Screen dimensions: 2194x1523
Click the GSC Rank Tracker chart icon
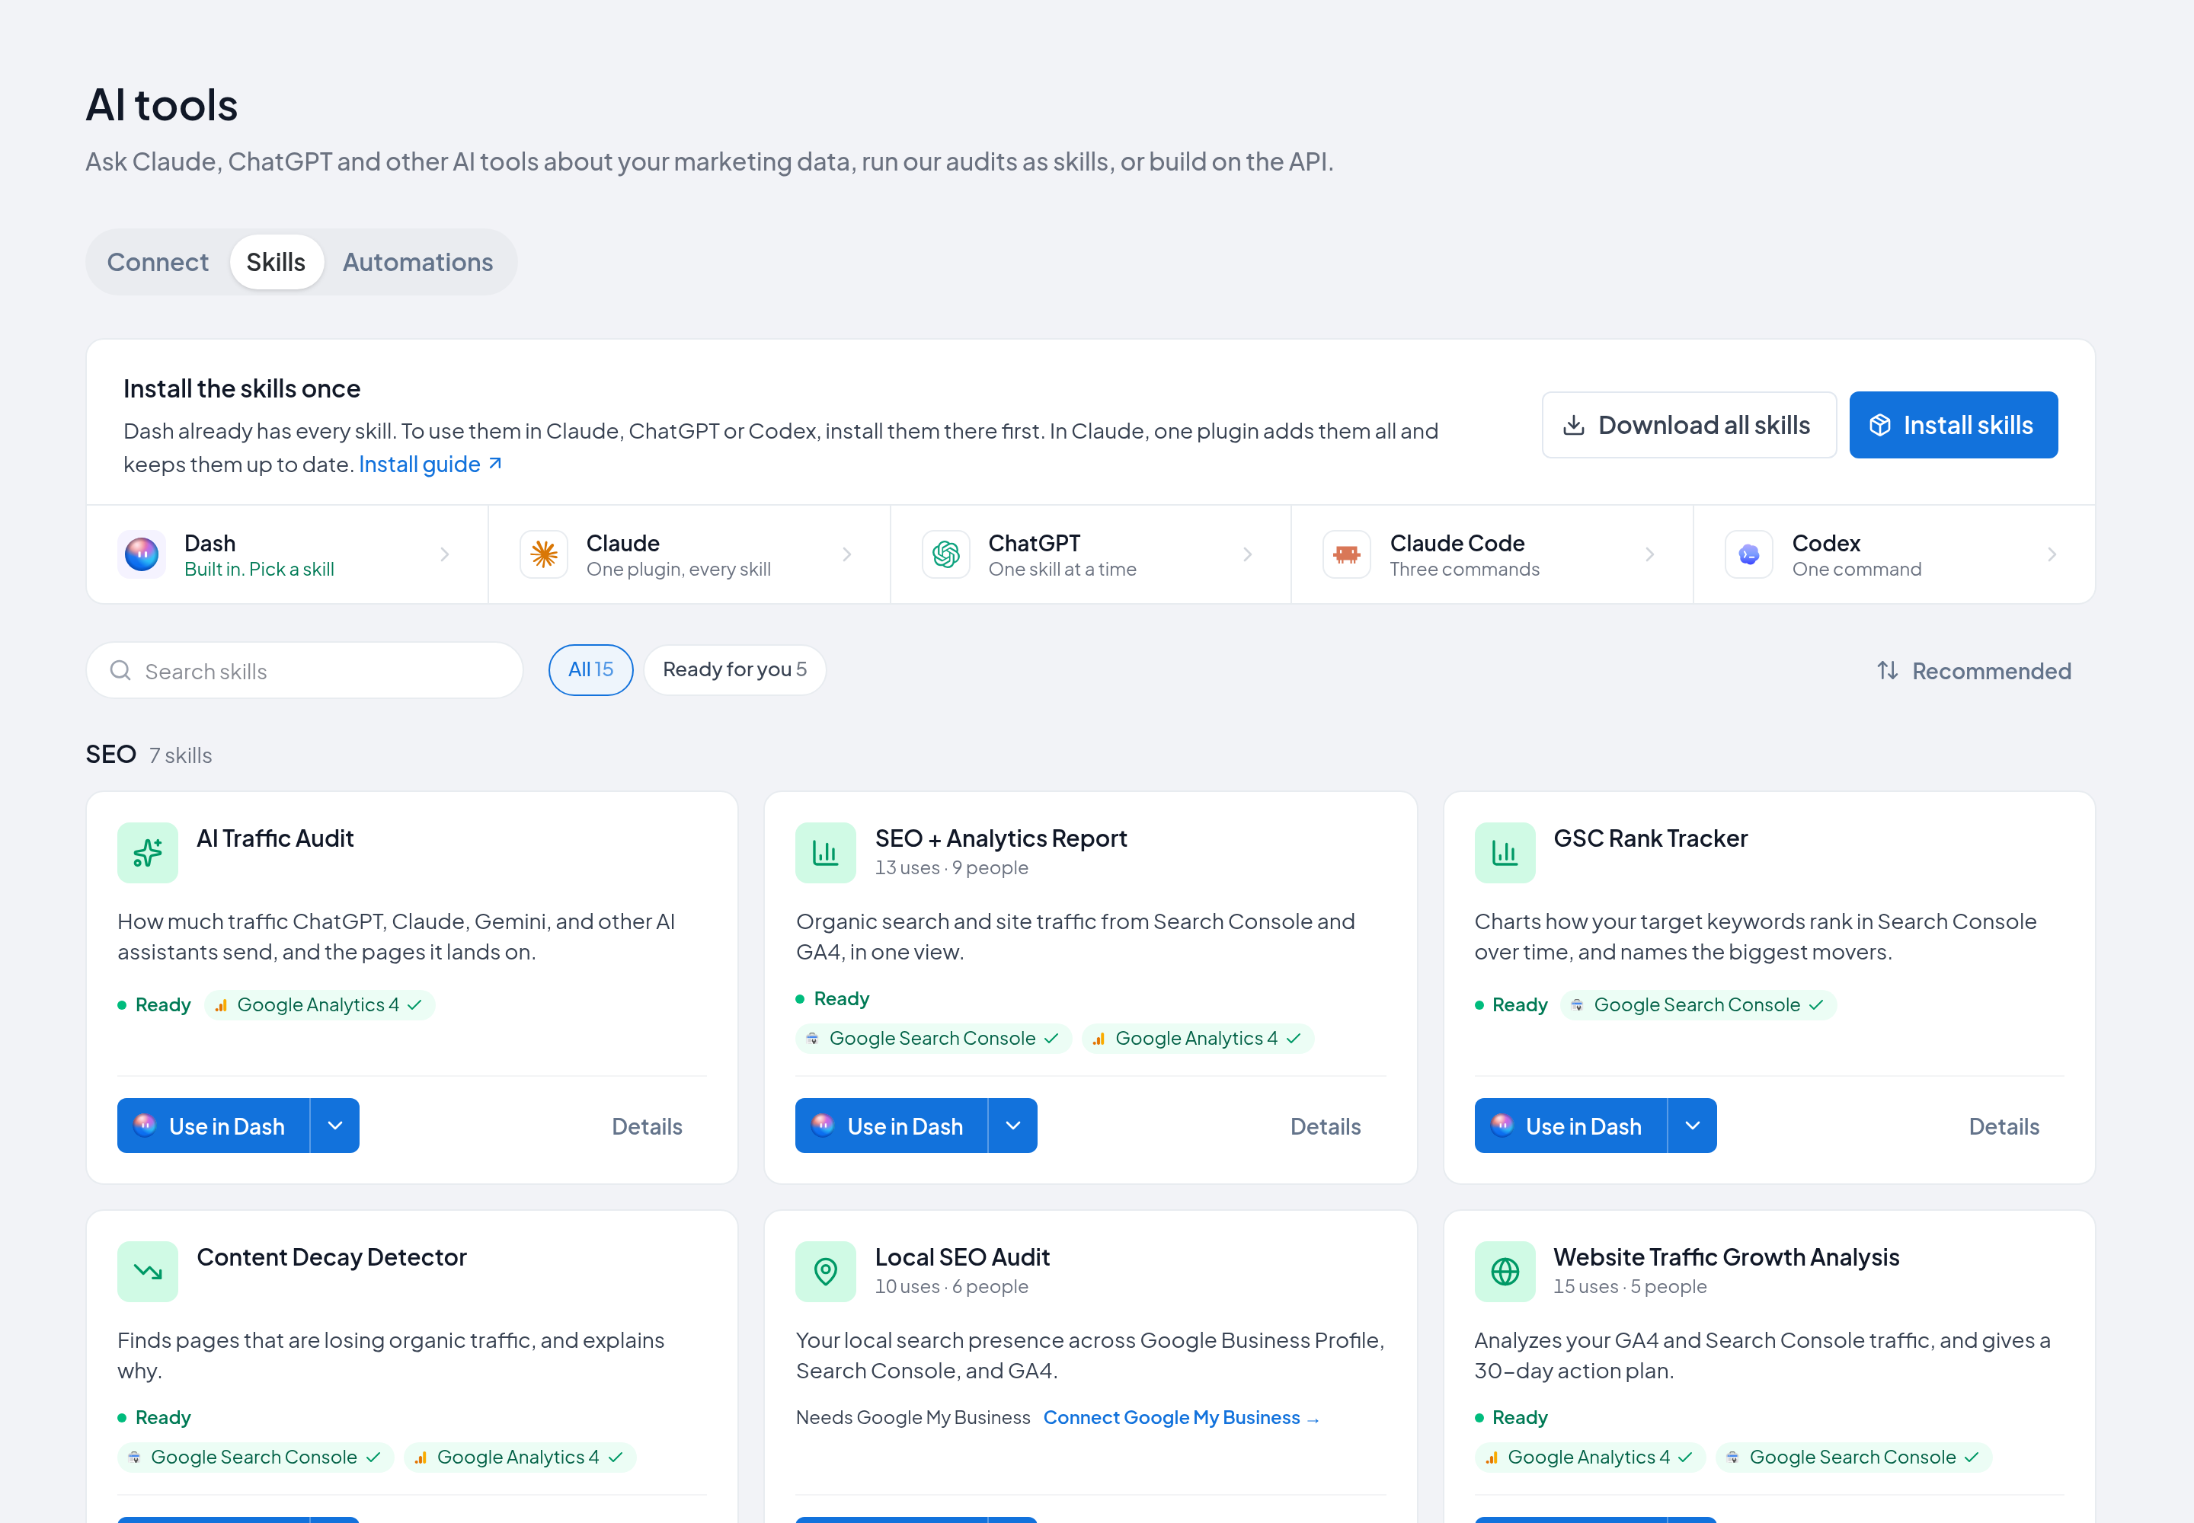[1505, 852]
